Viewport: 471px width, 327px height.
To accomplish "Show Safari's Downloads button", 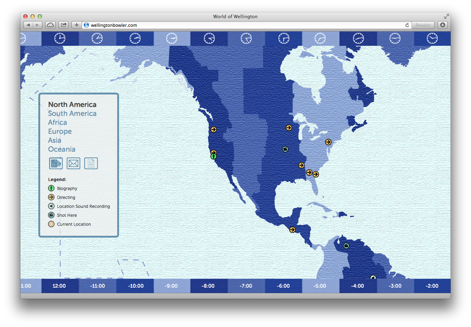I will click(443, 25).
